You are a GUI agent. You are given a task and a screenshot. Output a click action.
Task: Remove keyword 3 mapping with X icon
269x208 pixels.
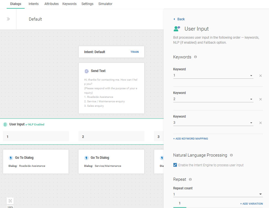pyautogui.click(x=260, y=123)
